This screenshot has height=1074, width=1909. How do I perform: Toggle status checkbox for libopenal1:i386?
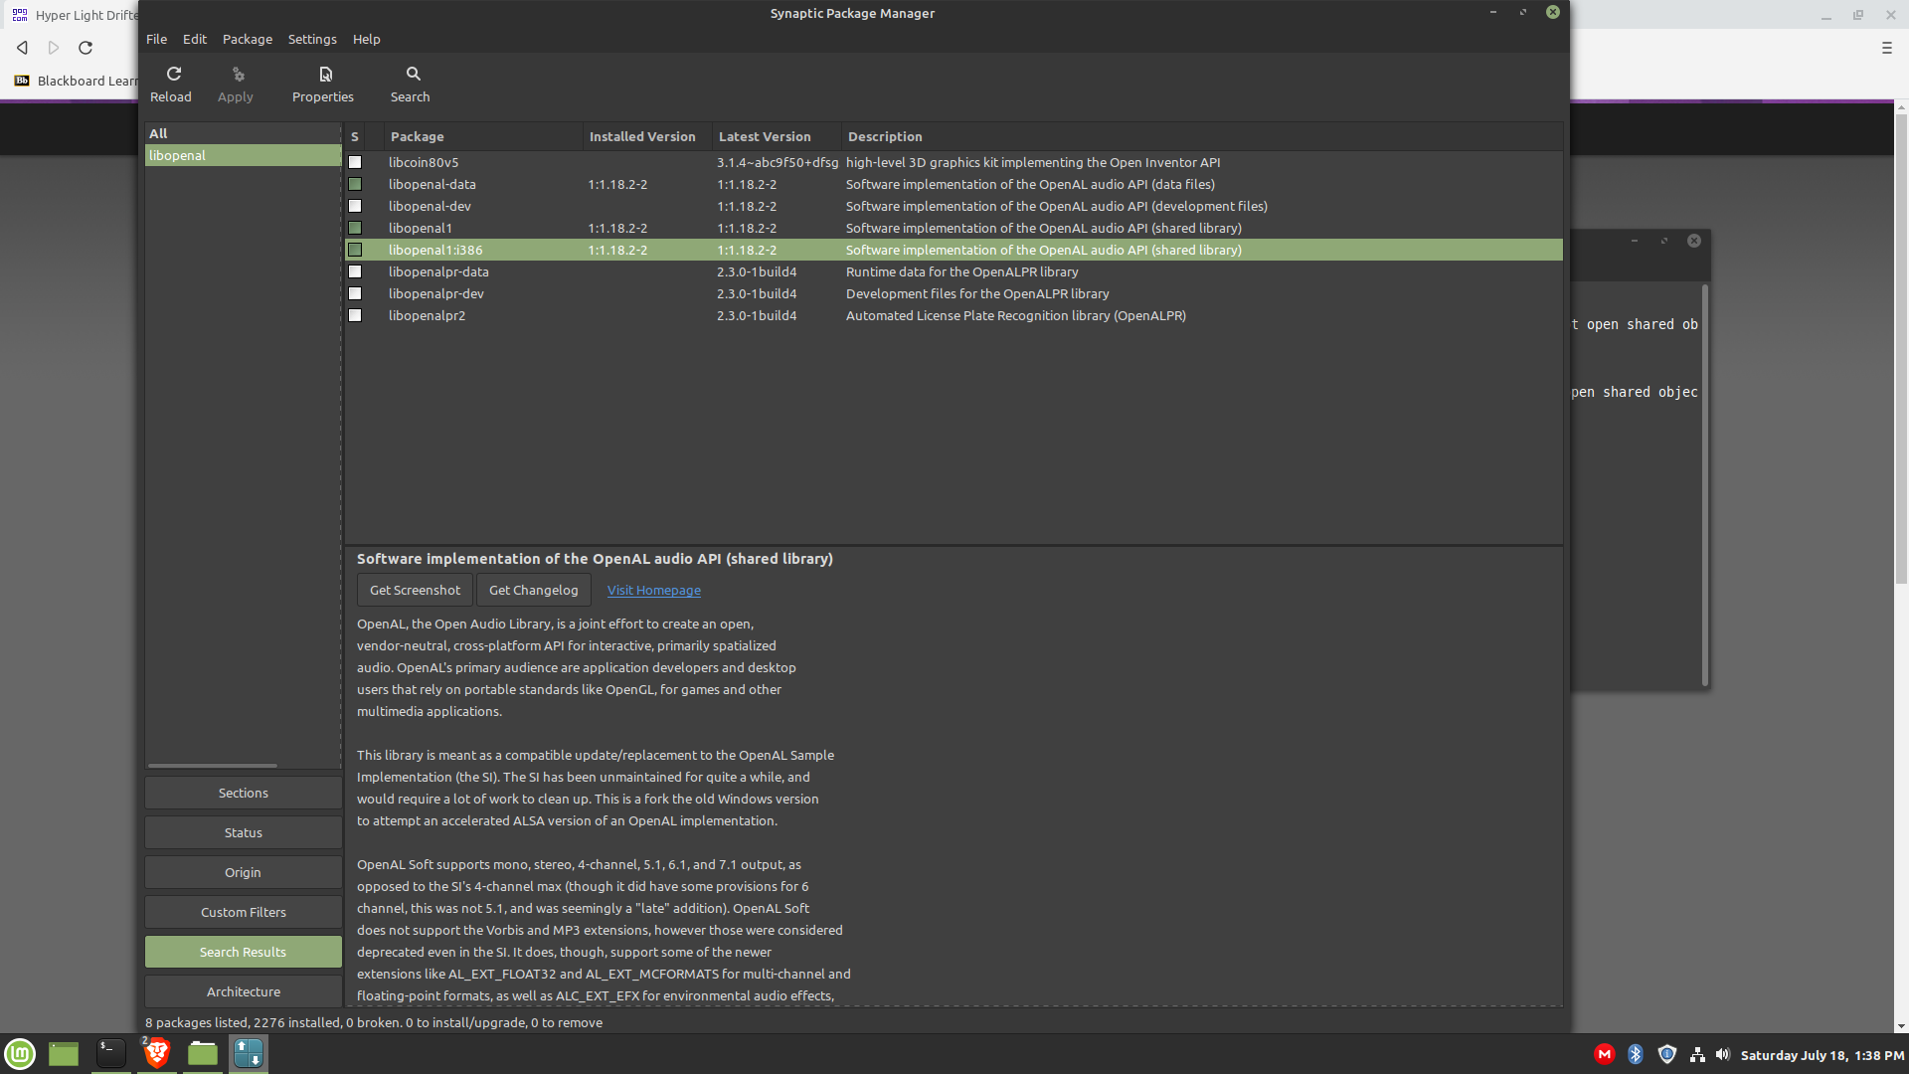coord(355,250)
